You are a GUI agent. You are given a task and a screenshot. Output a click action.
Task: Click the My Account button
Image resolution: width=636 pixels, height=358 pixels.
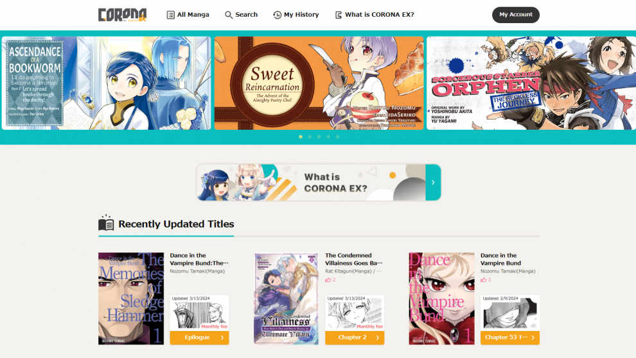(x=515, y=15)
